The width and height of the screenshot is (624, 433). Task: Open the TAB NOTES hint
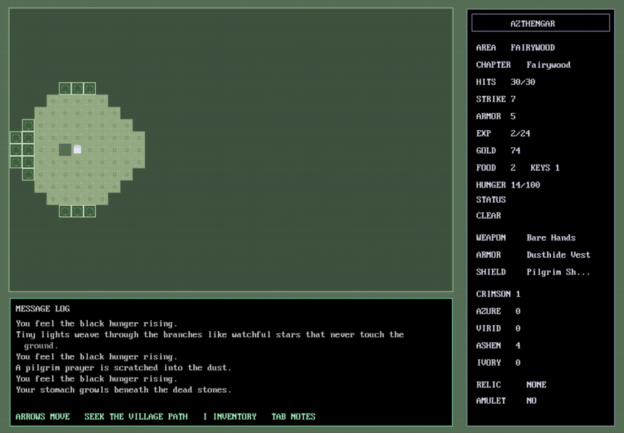[293, 417]
